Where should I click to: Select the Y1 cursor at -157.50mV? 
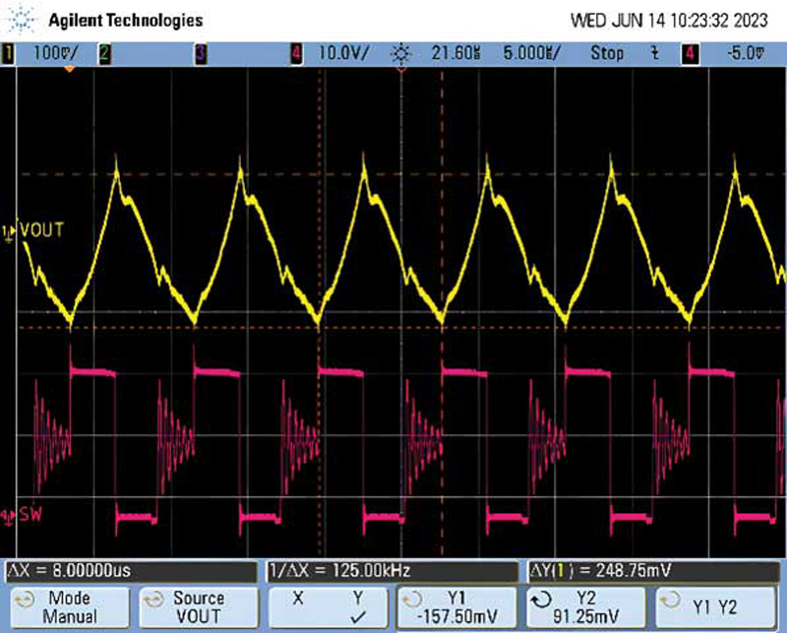(x=455, y=607)
